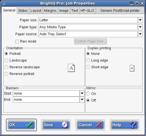Open Help with the Help button
Image resolution: width=146 pixels, height=136 pixels.
pos(124,125)
